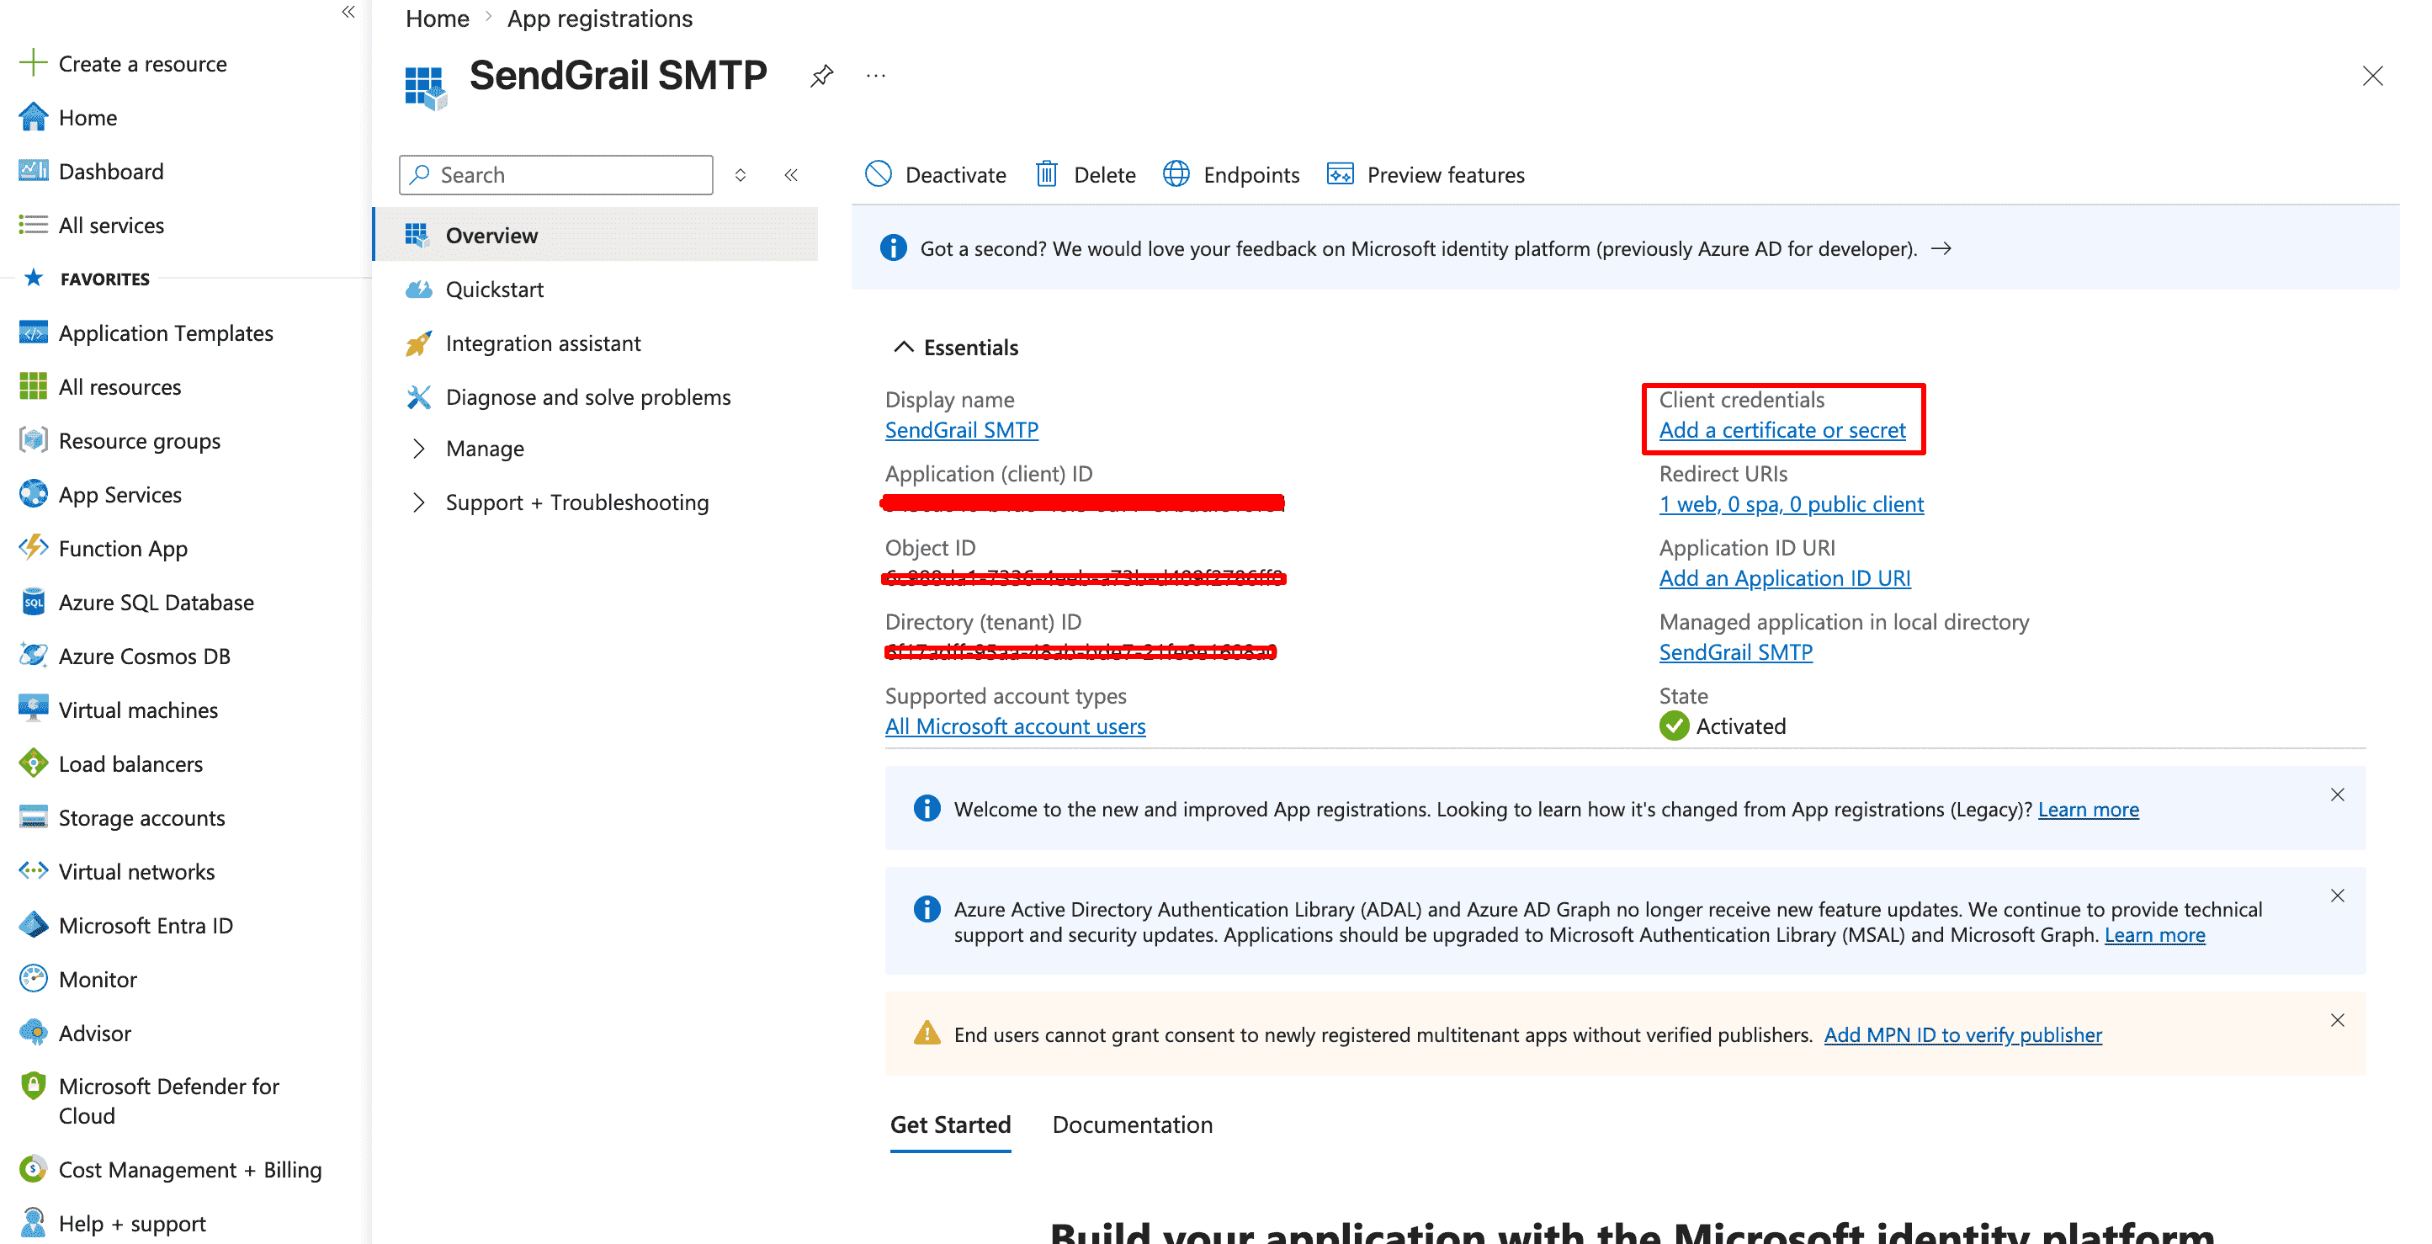Pin the SendGrail SMTP blade
Screen dimensions: 2432x1244
821,76
